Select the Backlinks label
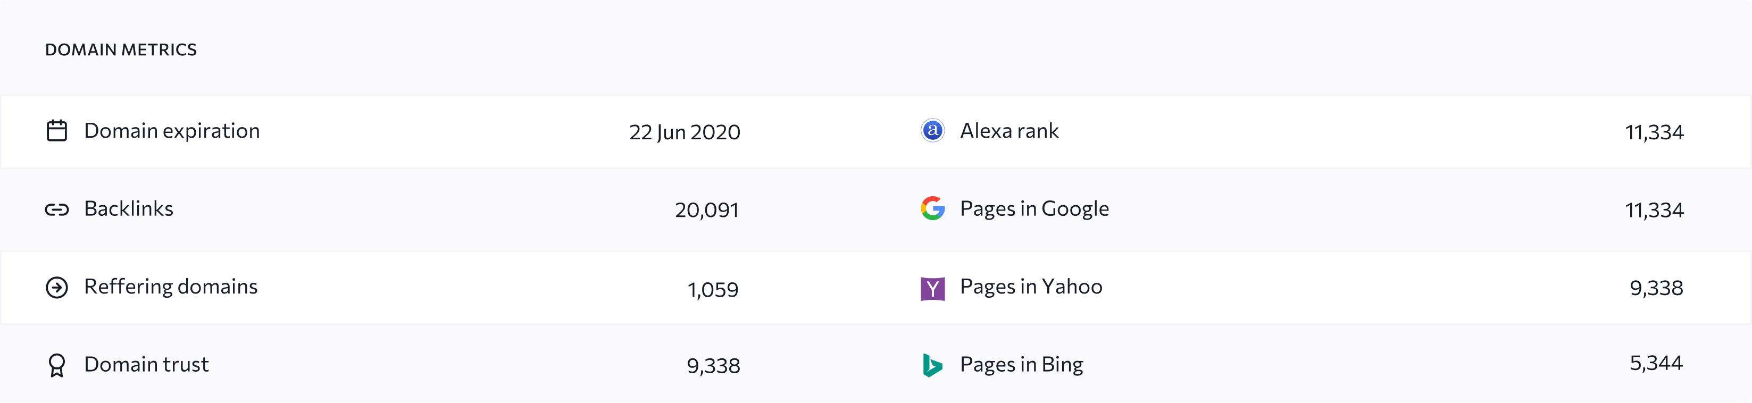The image size is (1752, 403). point(129,208)
